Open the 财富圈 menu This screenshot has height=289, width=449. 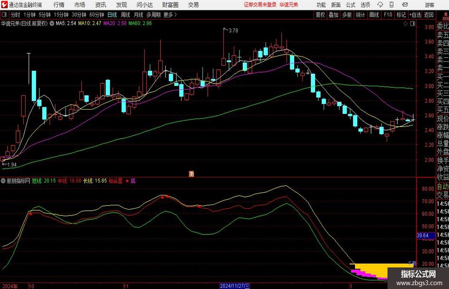(170, 5)
